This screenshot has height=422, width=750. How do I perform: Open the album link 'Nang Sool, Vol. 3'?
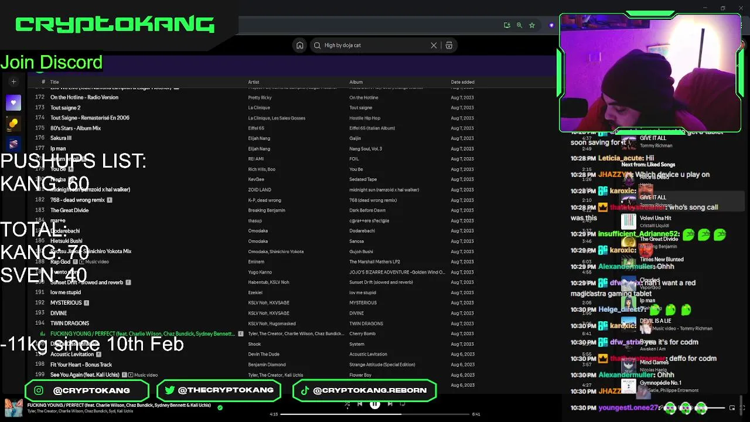tap(366, 149)
